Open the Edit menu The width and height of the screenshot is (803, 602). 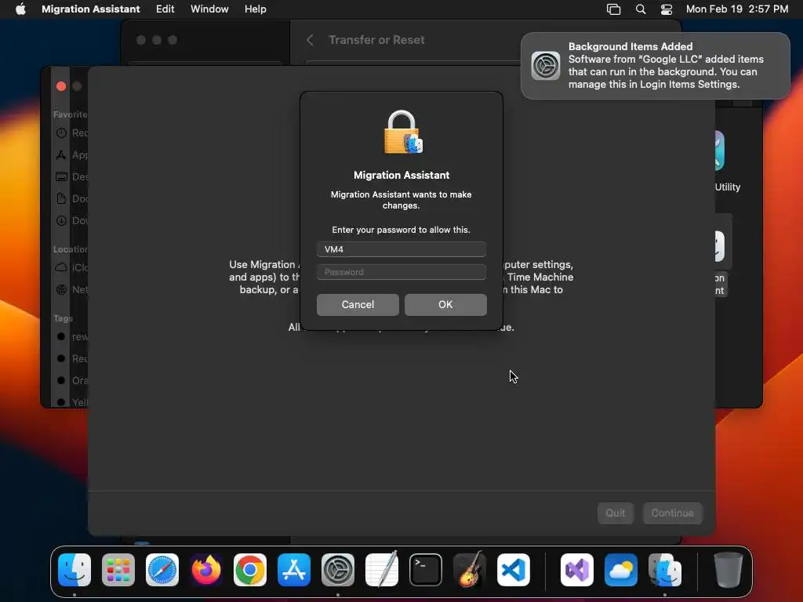click(165, 9)
